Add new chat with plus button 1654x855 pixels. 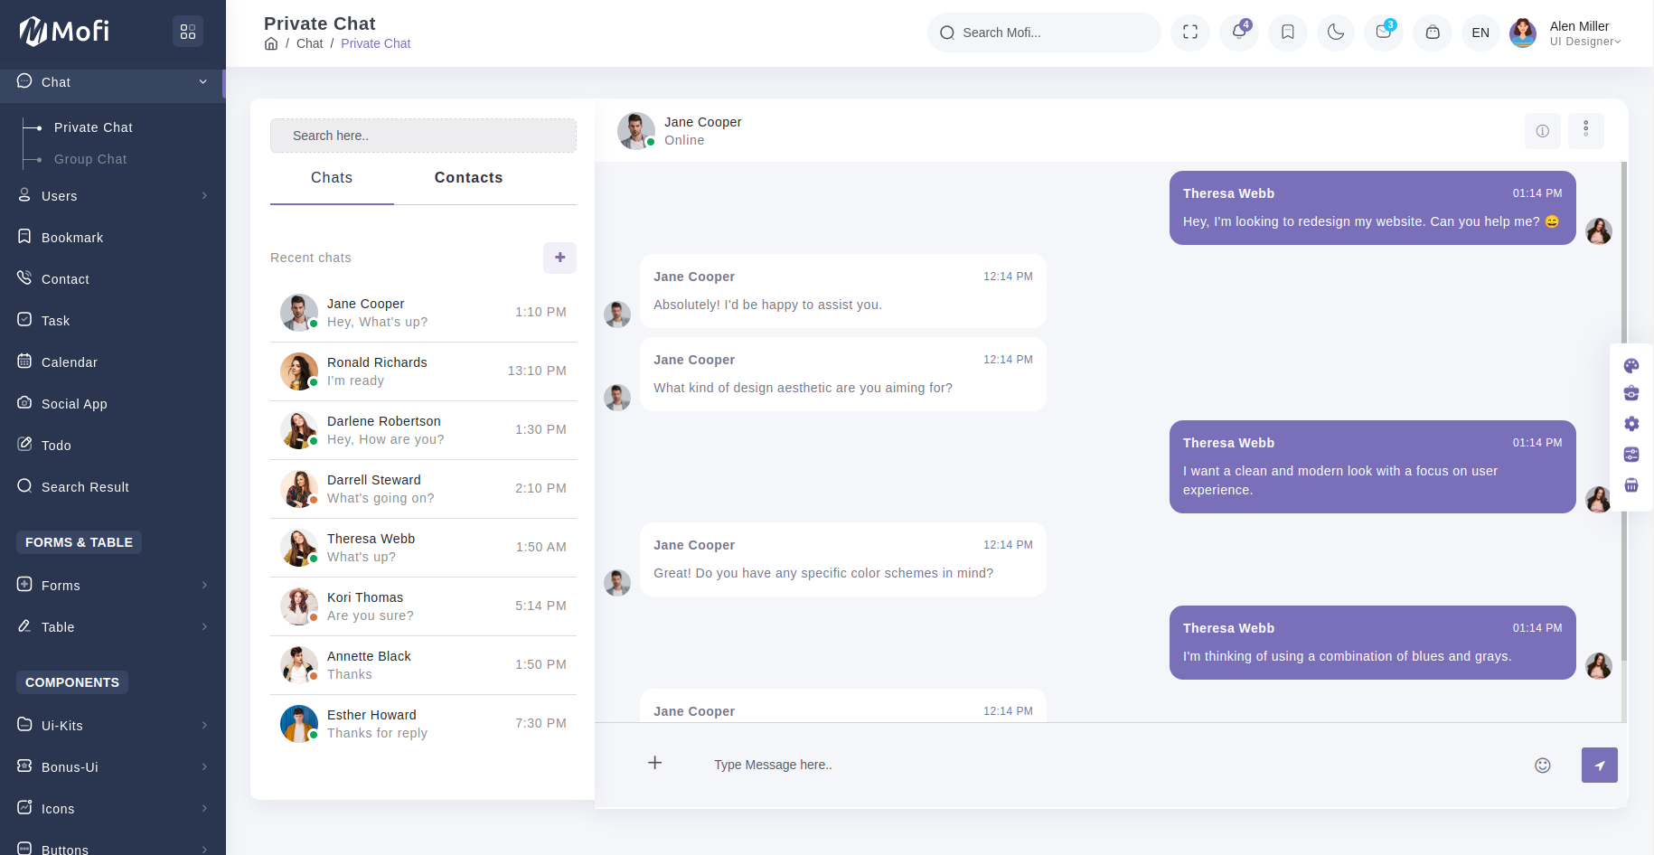(559, 258)
